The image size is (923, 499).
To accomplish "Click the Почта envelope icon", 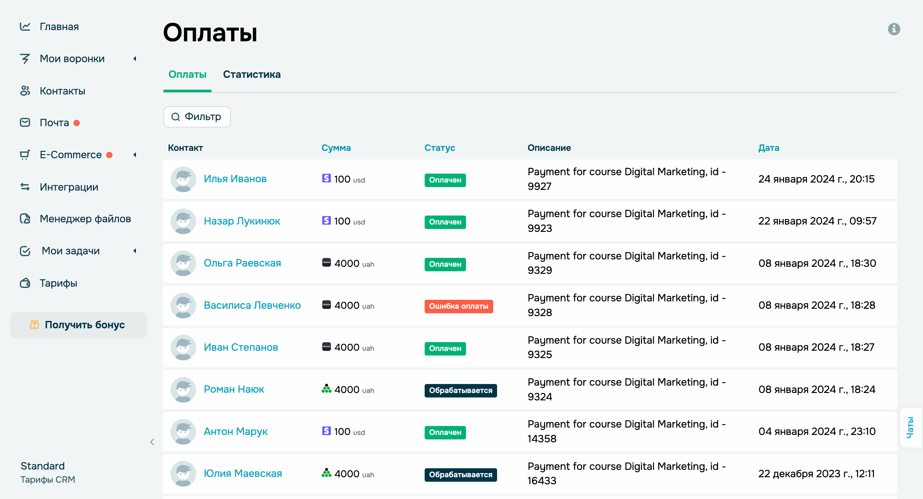I will point(25,123).
